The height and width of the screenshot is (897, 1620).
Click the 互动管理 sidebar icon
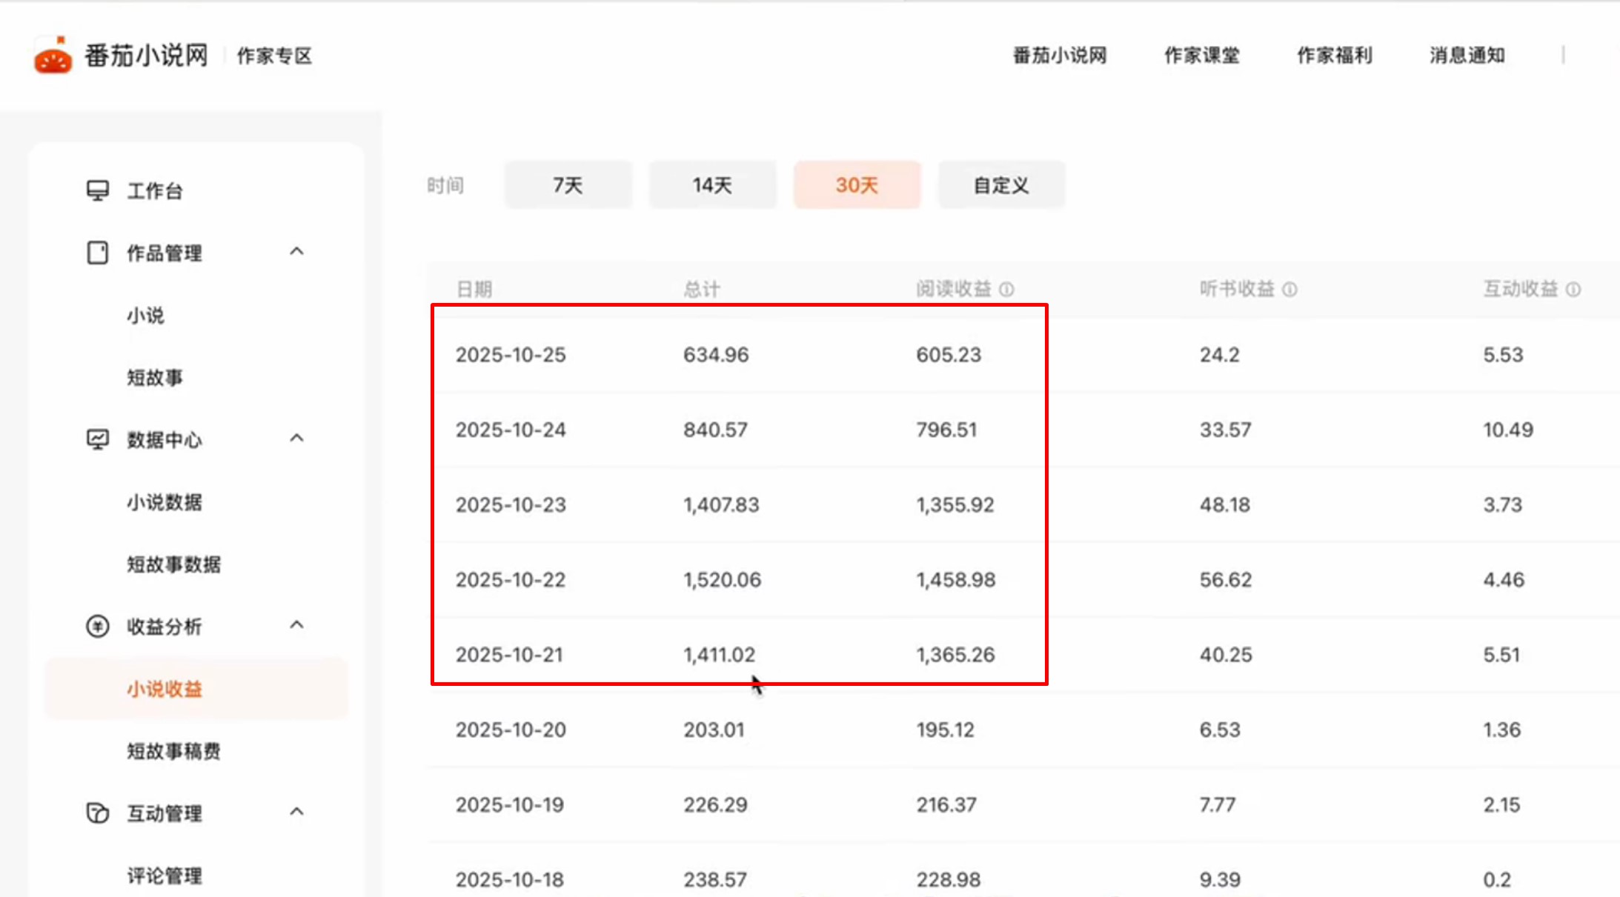point(96,813)
